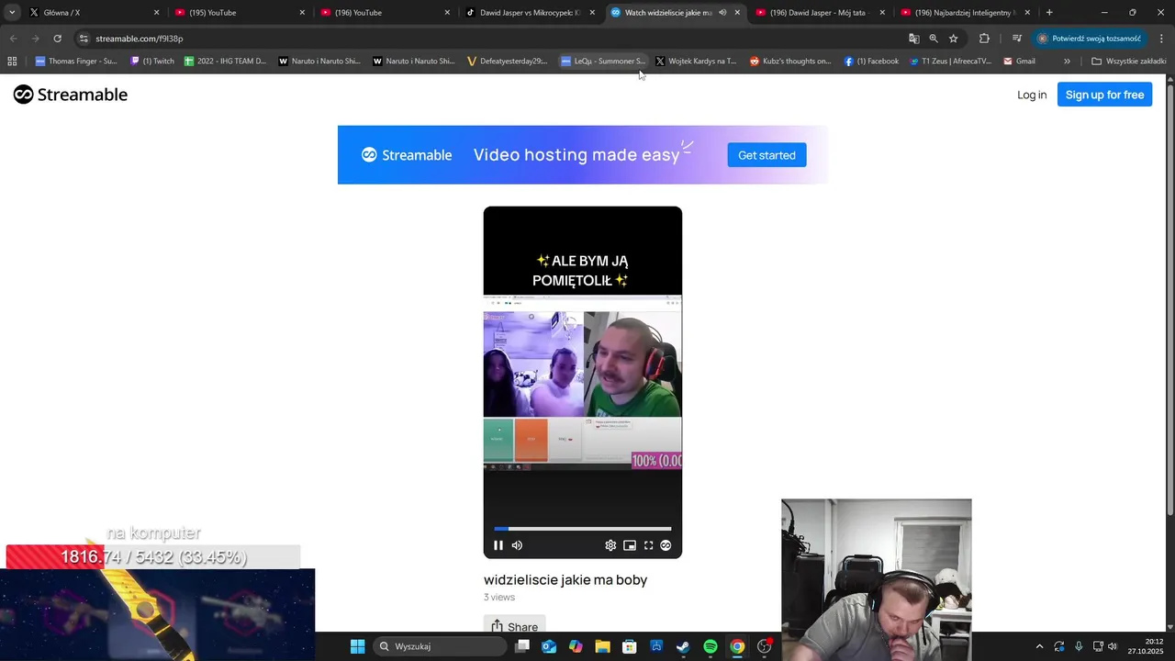Open the Chrome extensions puzzle icon
1175x661 pixels.
click(984, 39)
